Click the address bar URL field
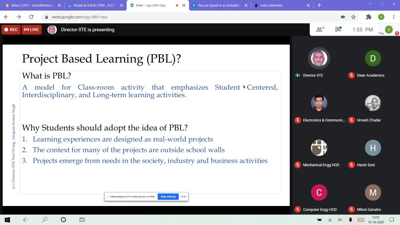The width and height of the screenshot is (400, 225). click(x=187, y=17)
